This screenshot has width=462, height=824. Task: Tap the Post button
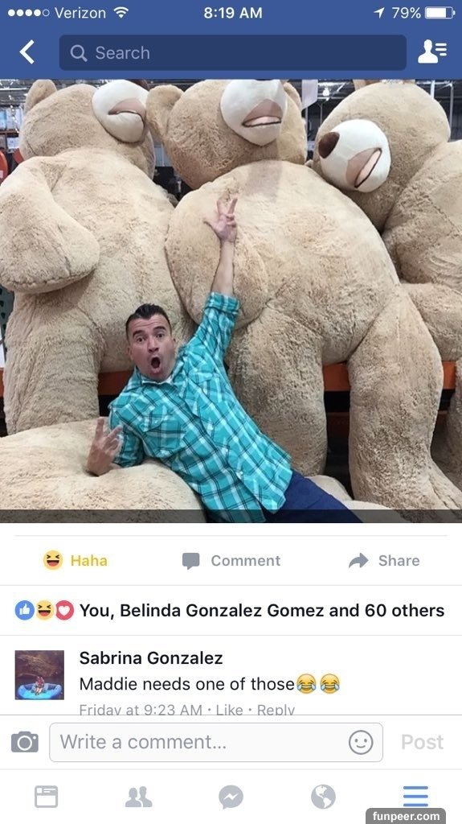(422, 742)
